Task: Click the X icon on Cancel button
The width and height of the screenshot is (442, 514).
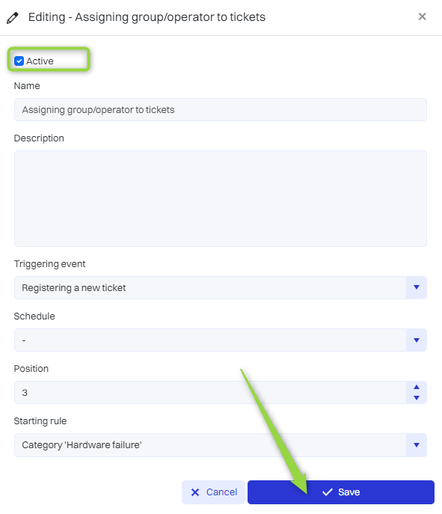Action: [195, 492]
